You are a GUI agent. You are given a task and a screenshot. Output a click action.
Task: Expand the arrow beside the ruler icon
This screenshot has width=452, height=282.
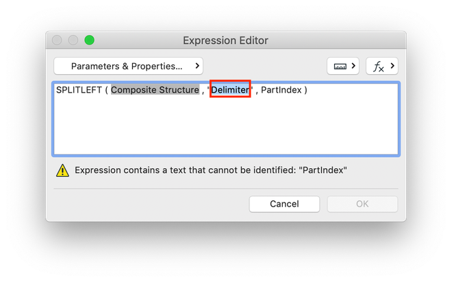click(x=353, y=67)
